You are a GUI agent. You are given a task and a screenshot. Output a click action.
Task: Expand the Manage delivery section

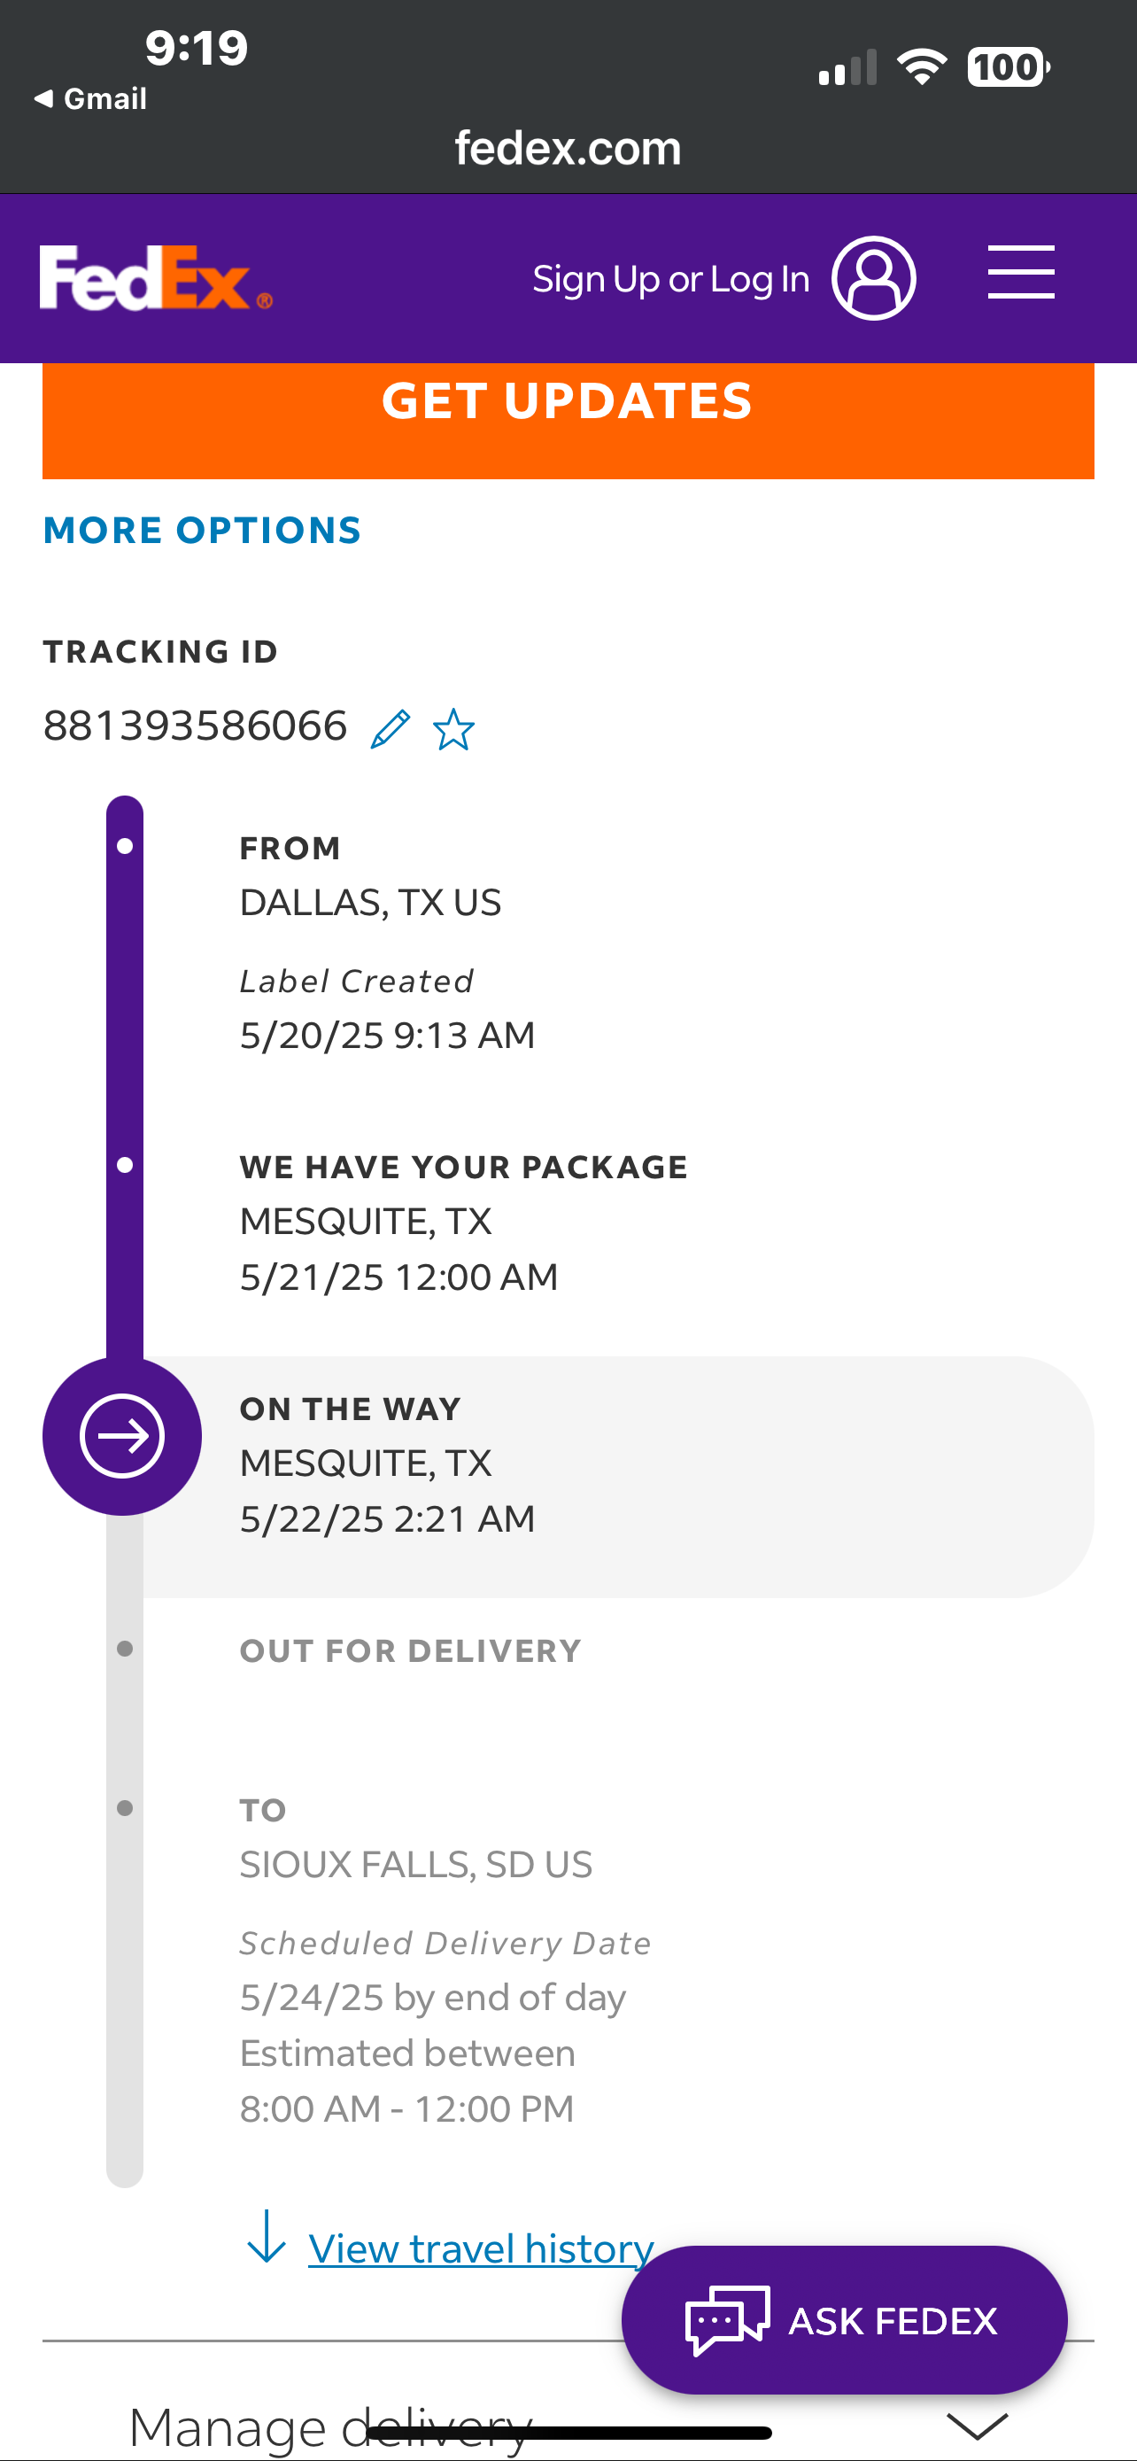click(329, 2425)
